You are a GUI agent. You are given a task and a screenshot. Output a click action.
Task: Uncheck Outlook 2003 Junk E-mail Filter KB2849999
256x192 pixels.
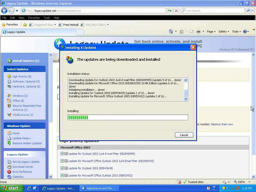(x=62, y=154)
